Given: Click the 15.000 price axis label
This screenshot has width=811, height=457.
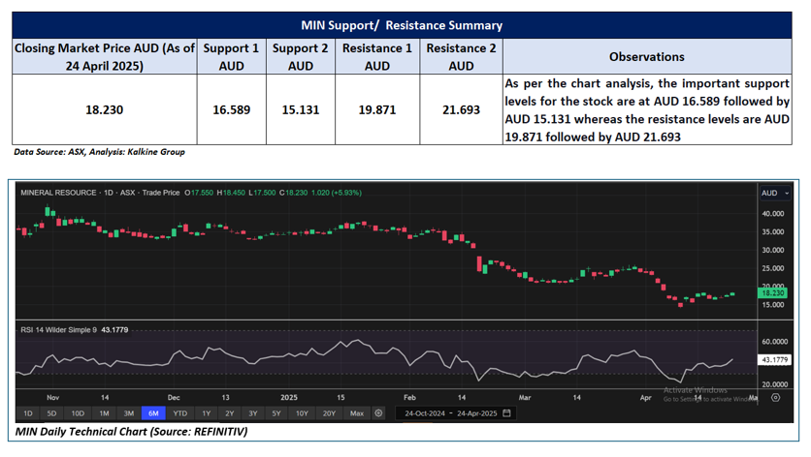Looking at the screenshot, I should [x=773, y=305].
